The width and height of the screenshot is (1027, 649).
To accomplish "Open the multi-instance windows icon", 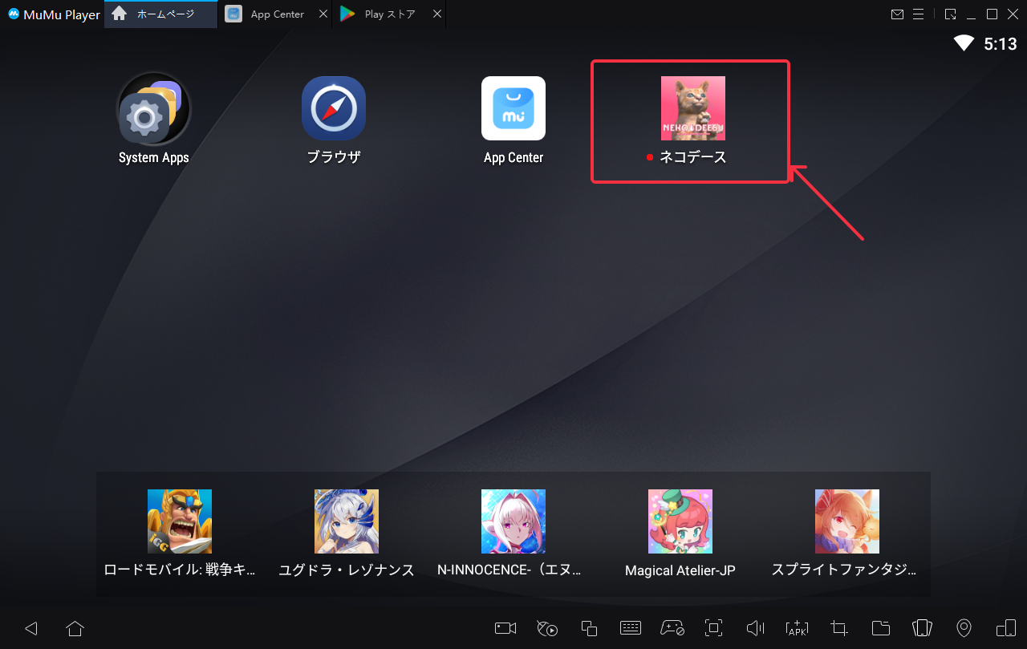I will click(x=589, y=628).
